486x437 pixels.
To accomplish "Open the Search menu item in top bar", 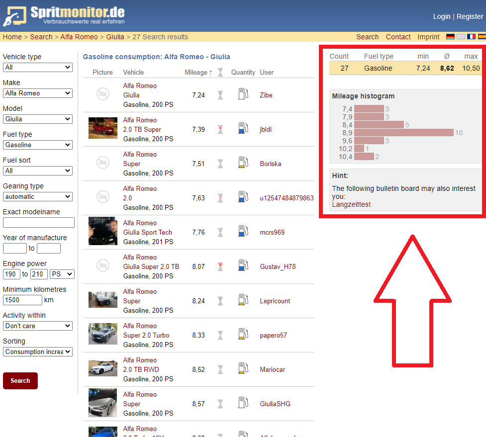I will pyautogui.click(x=367, y=37).
